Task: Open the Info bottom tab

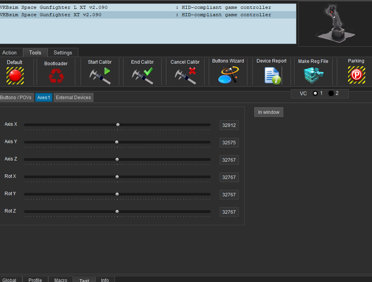Action: [x=105, y=279]
